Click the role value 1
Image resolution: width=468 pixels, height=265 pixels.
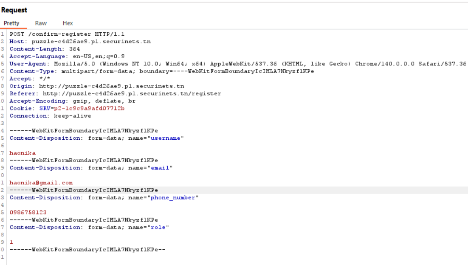click(x=11, y=242)
